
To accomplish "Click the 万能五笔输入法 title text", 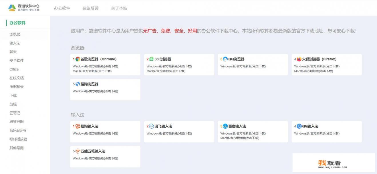I will coord(93,151).
